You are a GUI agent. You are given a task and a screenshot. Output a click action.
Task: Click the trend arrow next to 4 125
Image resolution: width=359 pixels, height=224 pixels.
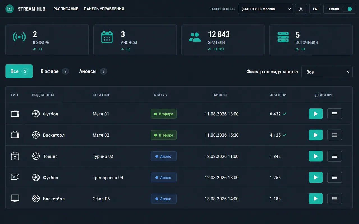click(x=284, y=135)
